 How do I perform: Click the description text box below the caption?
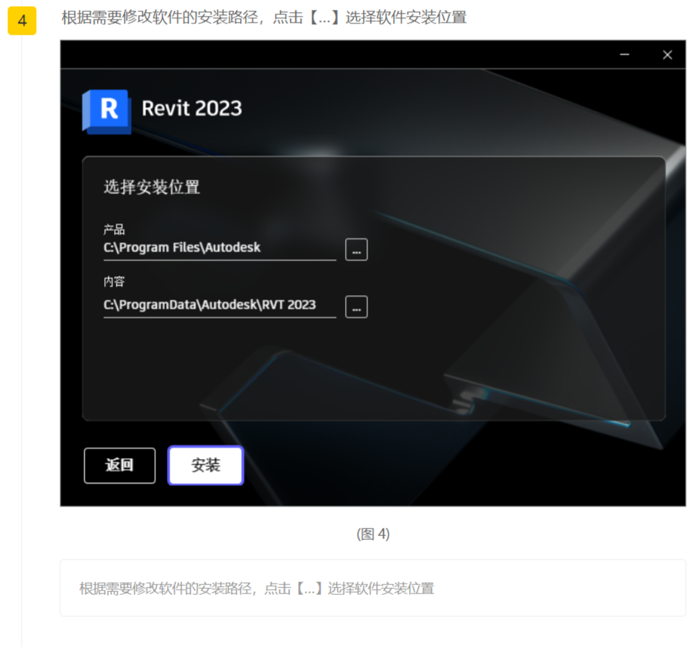tap(373, 588)
